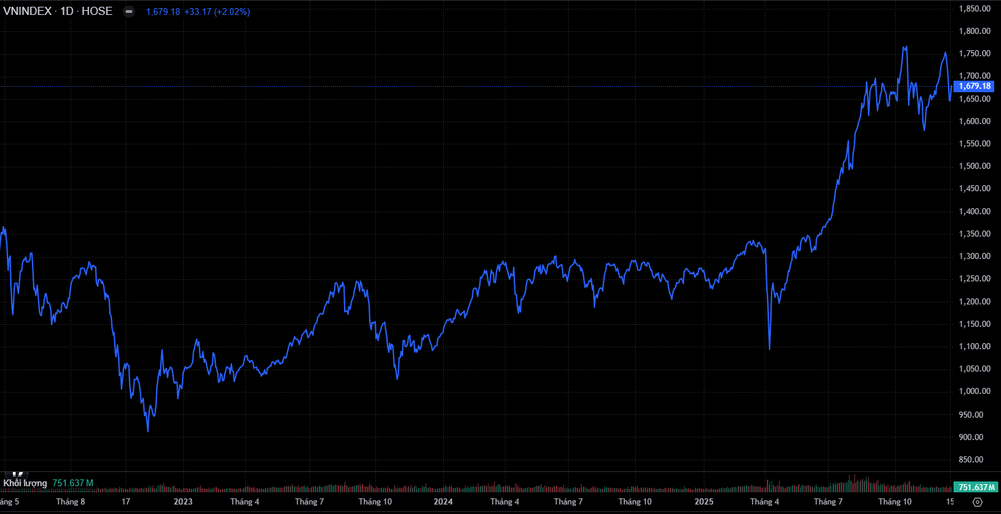Click the 850.00 level on price scale
The image size is (1001, 514).
click(x=975, y=460)
